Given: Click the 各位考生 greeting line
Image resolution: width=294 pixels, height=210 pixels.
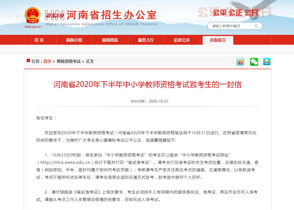Looking at the screenshot, I should [46, 118].
